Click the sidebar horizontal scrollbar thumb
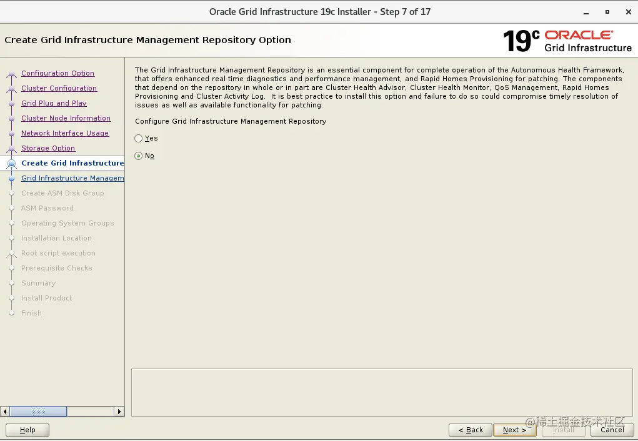The image size is (638, 441). pyautogui.click(x=38, y=412)
